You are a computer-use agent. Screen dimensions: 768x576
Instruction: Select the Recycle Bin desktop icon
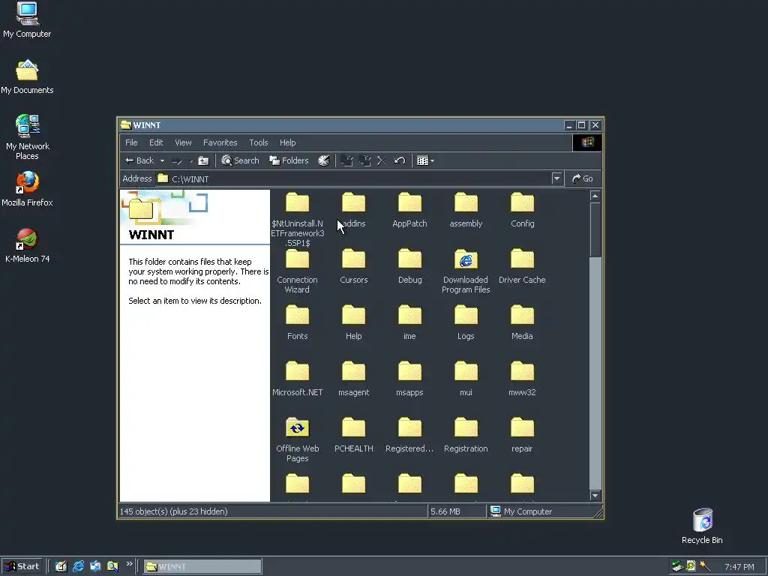coord(702,526)
